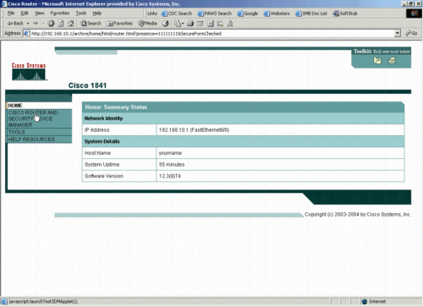Open TOOLS in side navigation

click(39, 132)
